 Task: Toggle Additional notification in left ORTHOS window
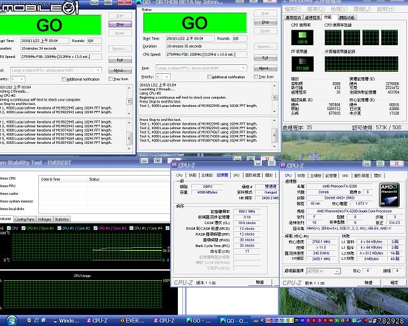[x=64, y=80]
